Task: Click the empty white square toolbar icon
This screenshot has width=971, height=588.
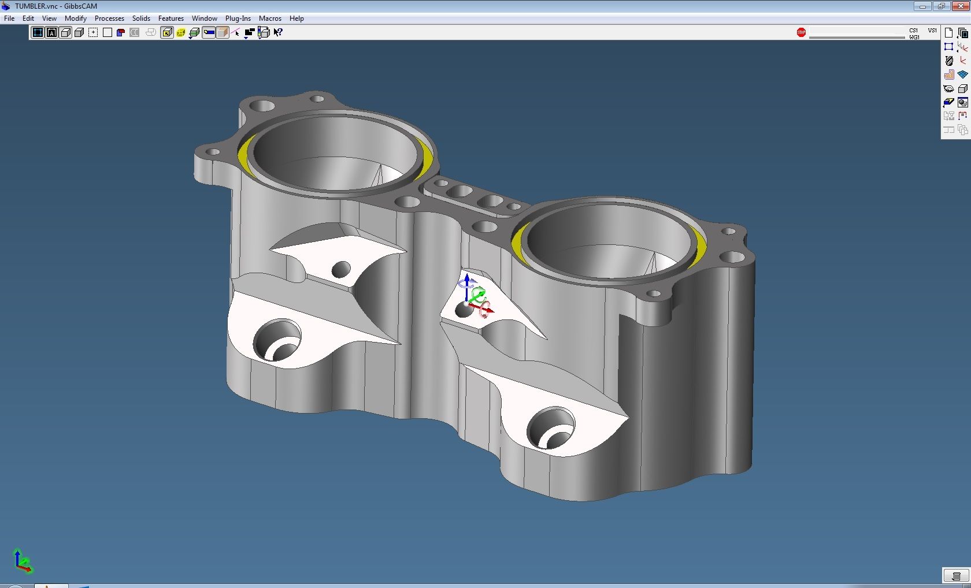Action: pyautogui.click(x=107, y=32)
